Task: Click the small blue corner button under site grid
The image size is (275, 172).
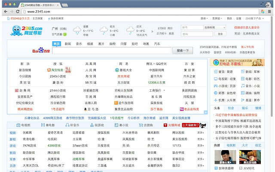Action: (x=206, y=112)
